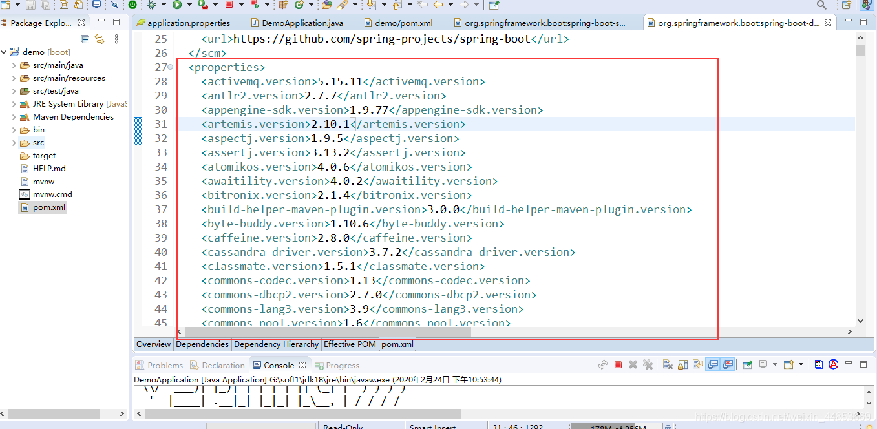The height and width of the screenshot is (429, 877).
Task: Select HELP.md in Package Explorer
Action: (43, 169)
